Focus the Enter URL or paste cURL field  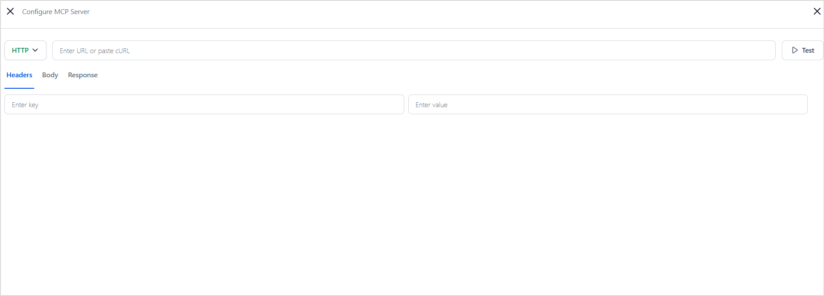point(414,51)
